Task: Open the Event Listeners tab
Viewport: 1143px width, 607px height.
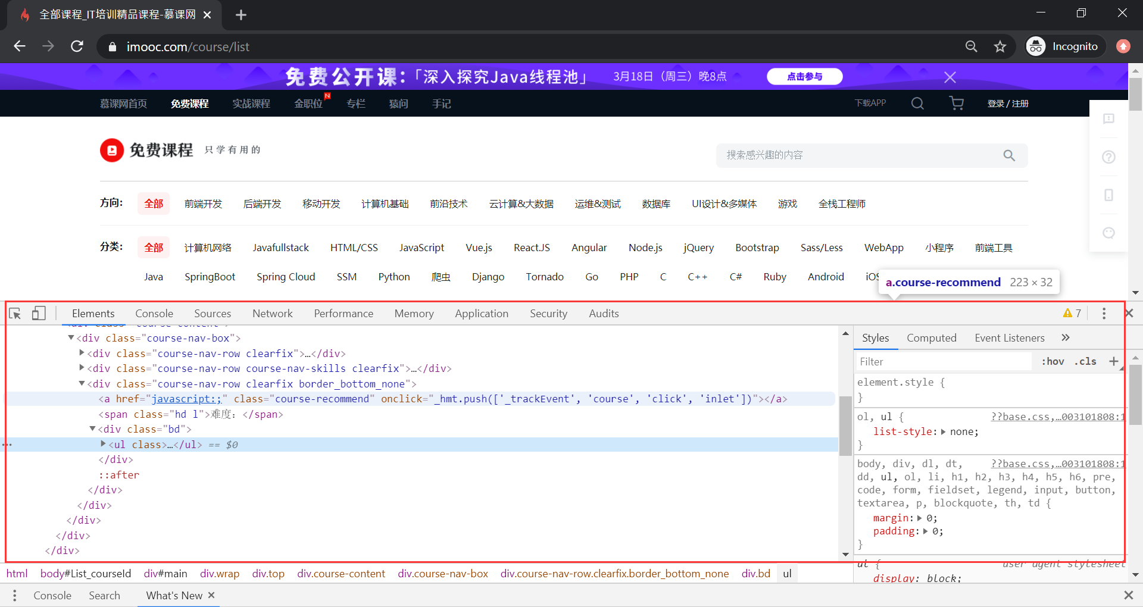Action: click(x=1010, y=337)
